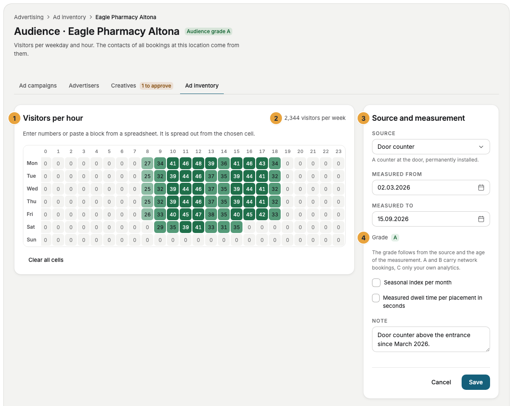
Task: Select the Monday hour 8 cell showing 27
Action: 147,163
